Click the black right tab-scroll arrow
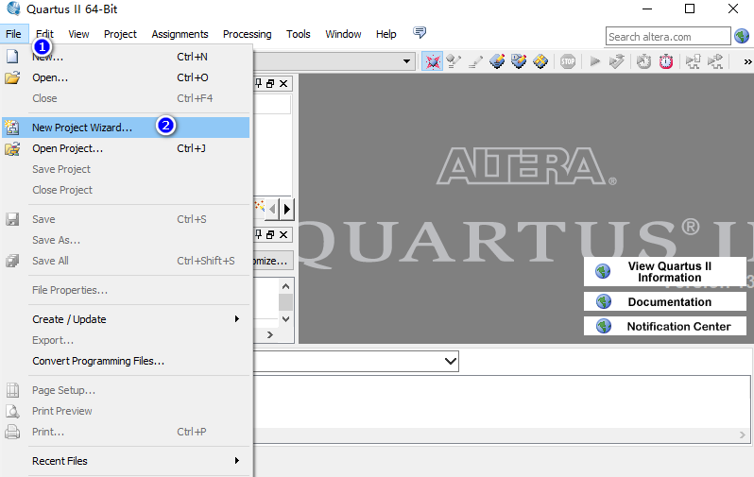This screenshot has height=477, width=754. (x=287, y=209)
